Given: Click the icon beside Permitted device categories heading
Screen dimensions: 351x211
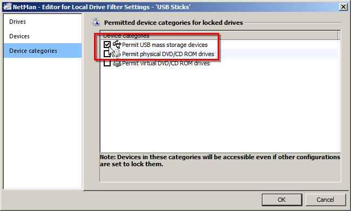Looking at the screenshot, I should pos(96,22).
